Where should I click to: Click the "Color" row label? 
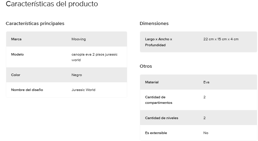16,75
